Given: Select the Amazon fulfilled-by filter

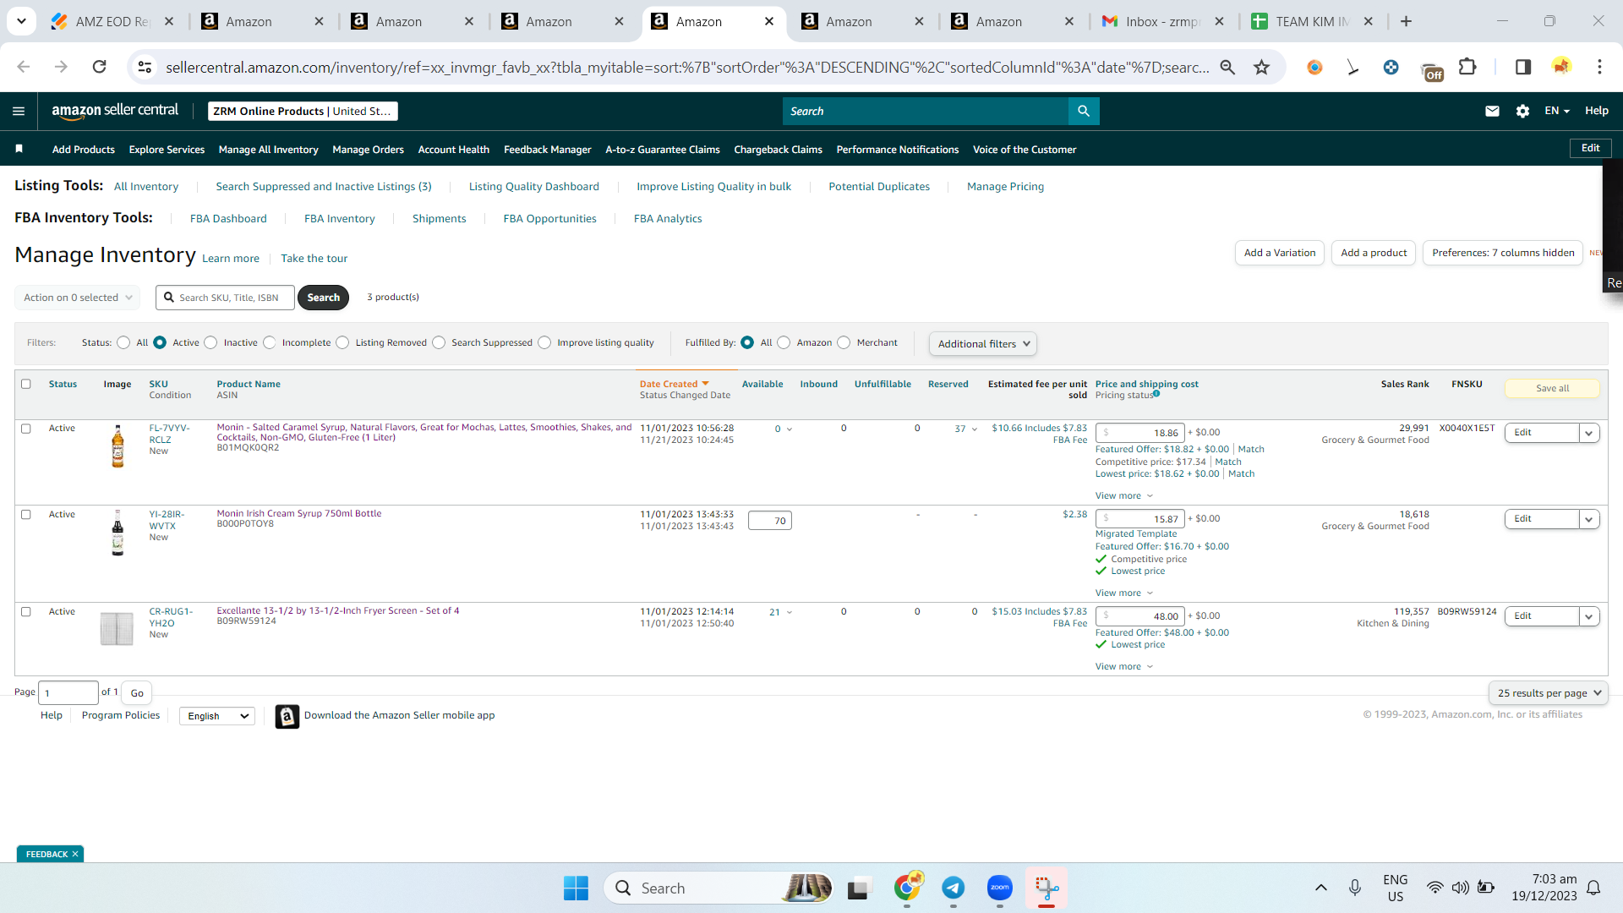Looking at the screenshot, I should pyautogui.click(x=784, y=342).
